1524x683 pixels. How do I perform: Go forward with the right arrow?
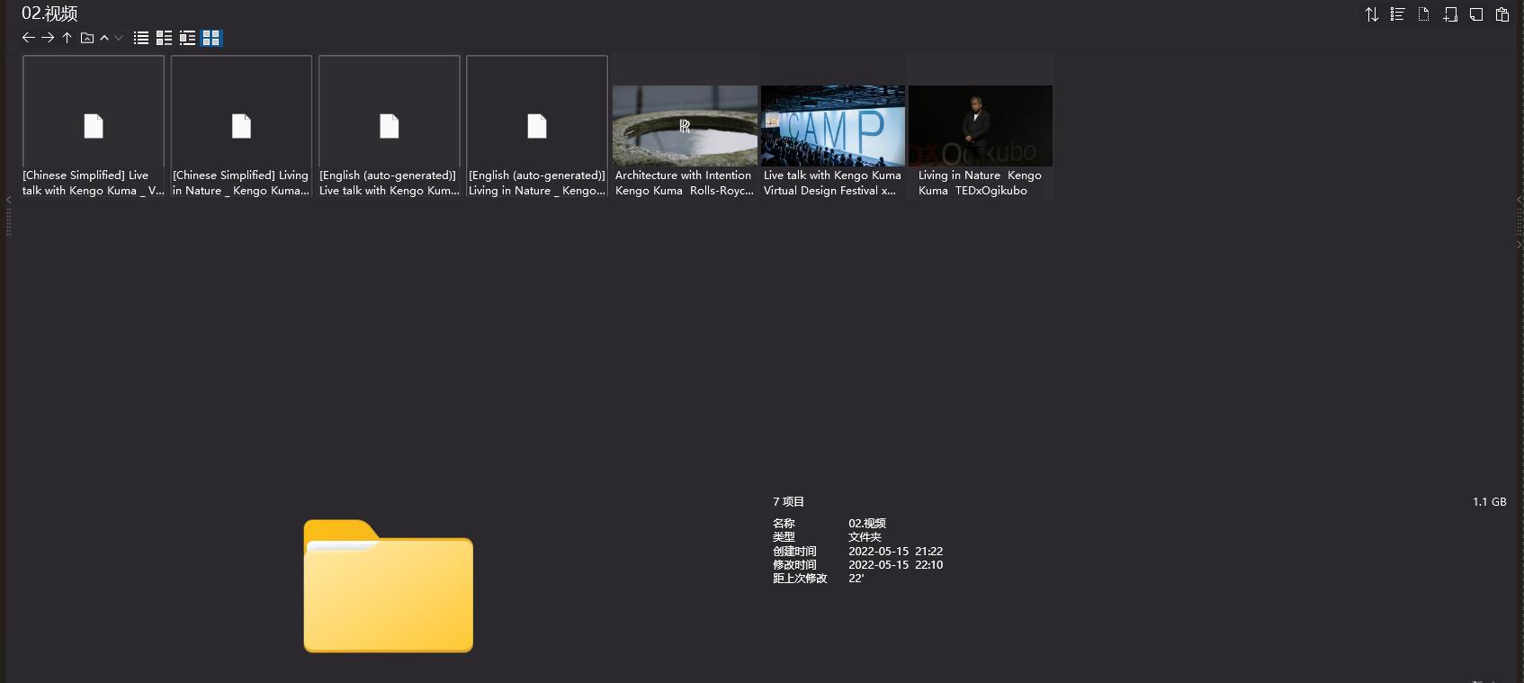[48, 38]
